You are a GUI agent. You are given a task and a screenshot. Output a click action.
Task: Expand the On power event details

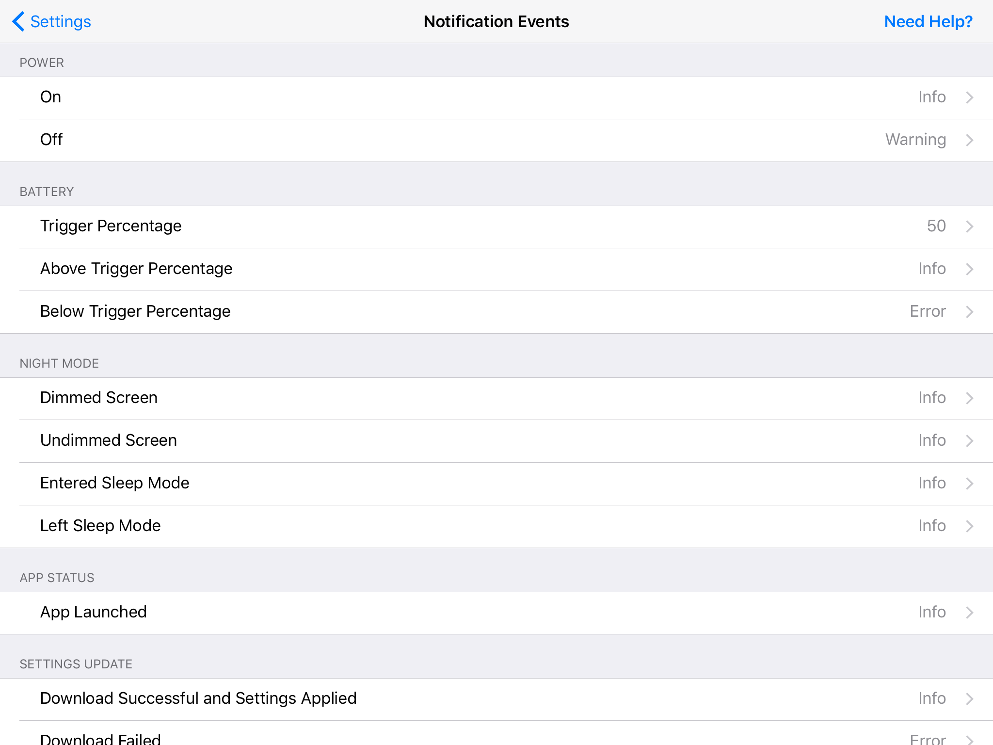tap(969, 97)
